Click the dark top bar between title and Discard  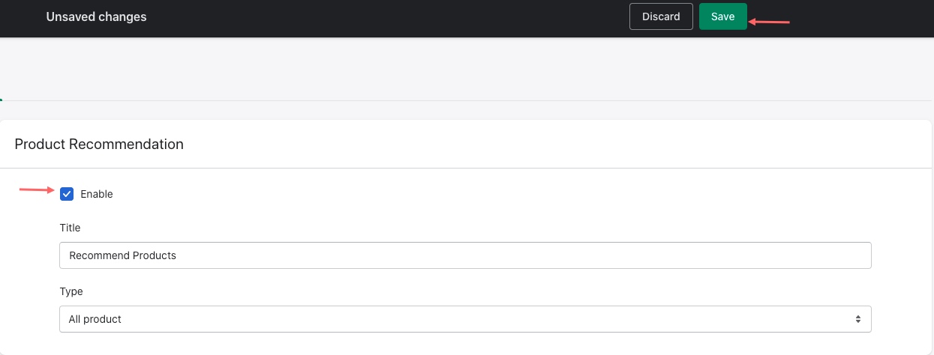(375, 18)
